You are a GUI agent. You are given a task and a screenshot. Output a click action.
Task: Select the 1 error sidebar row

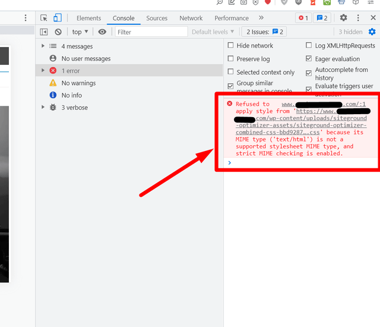tap(129, 71)
